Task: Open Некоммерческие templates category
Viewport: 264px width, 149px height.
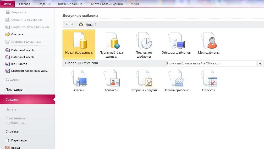Action: click(x=176, y=80)
